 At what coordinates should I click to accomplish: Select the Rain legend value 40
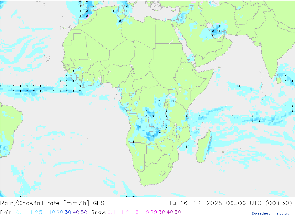[x=76, y=212]
